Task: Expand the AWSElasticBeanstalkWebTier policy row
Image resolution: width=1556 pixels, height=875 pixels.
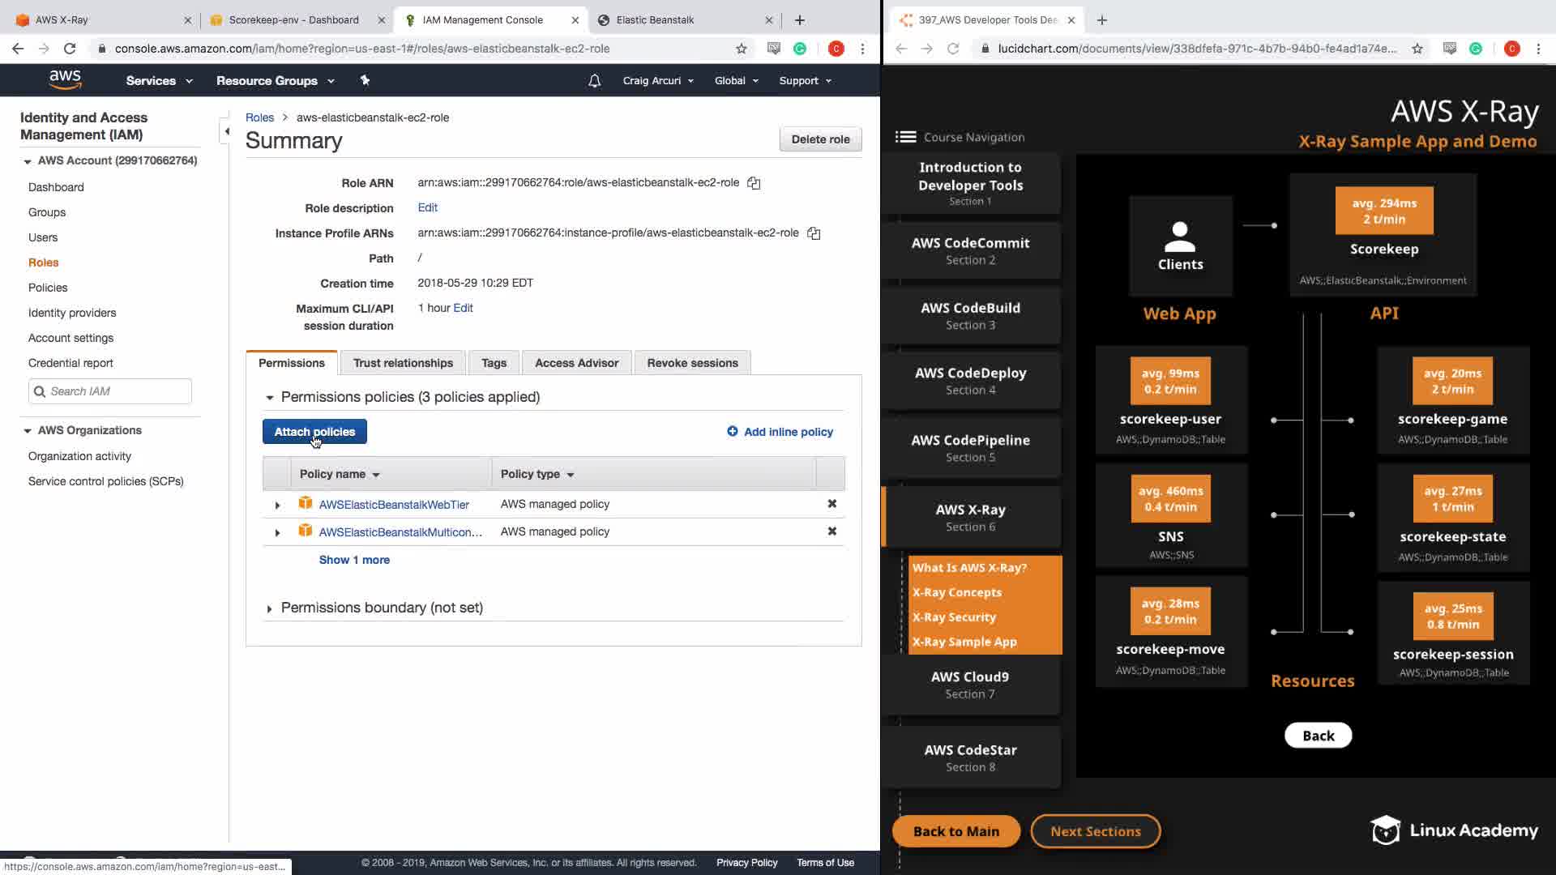Action: (277, 505)
